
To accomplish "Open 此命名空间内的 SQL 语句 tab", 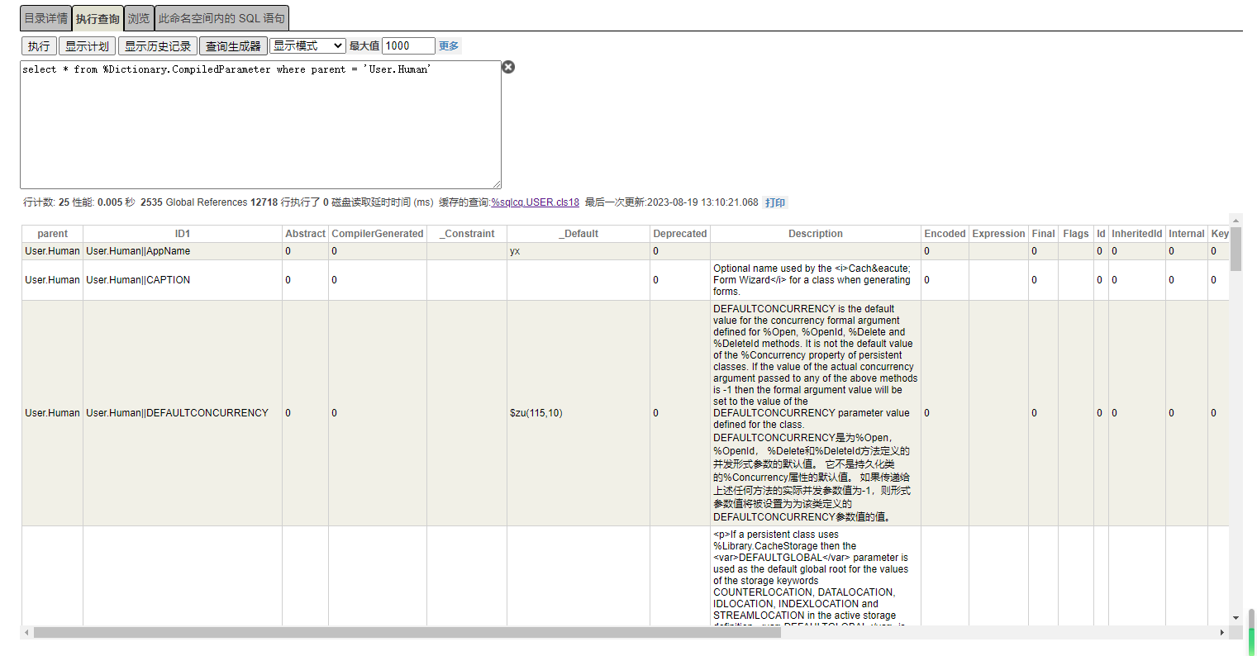I will click(x=221, y=18).
